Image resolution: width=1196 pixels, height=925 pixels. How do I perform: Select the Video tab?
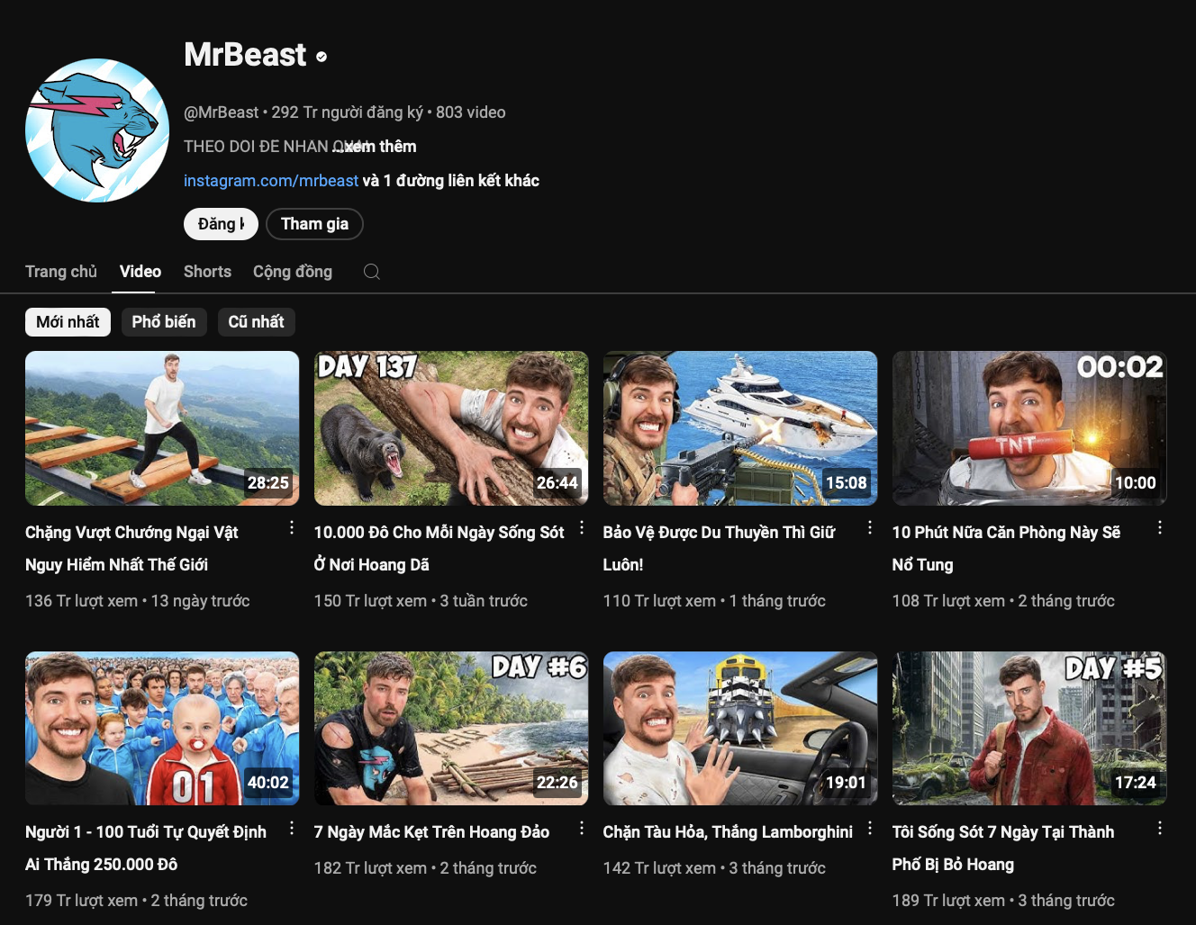tap(140, 272)
